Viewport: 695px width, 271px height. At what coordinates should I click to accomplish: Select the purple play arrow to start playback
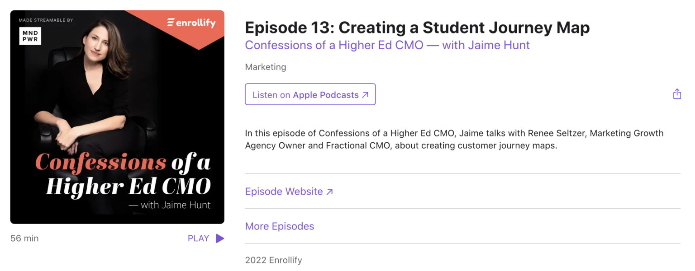219,238
